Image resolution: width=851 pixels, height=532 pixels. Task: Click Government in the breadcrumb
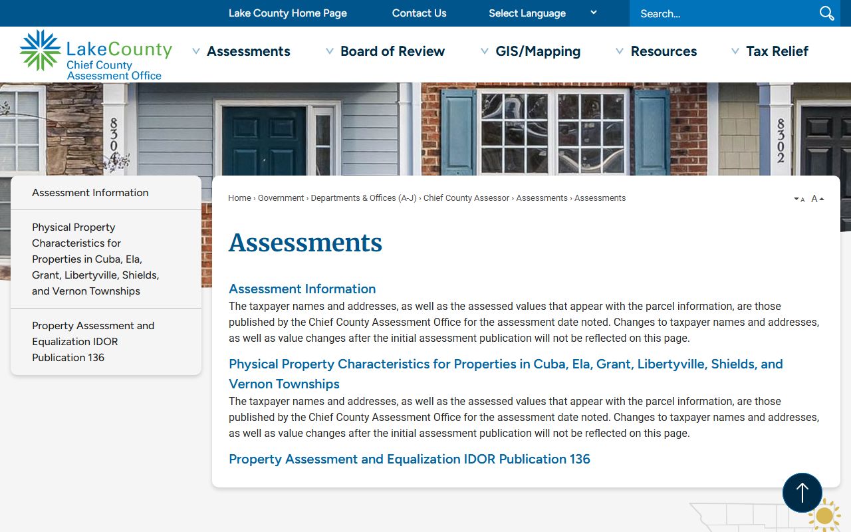pyautogui.click(x=281, y=198)
